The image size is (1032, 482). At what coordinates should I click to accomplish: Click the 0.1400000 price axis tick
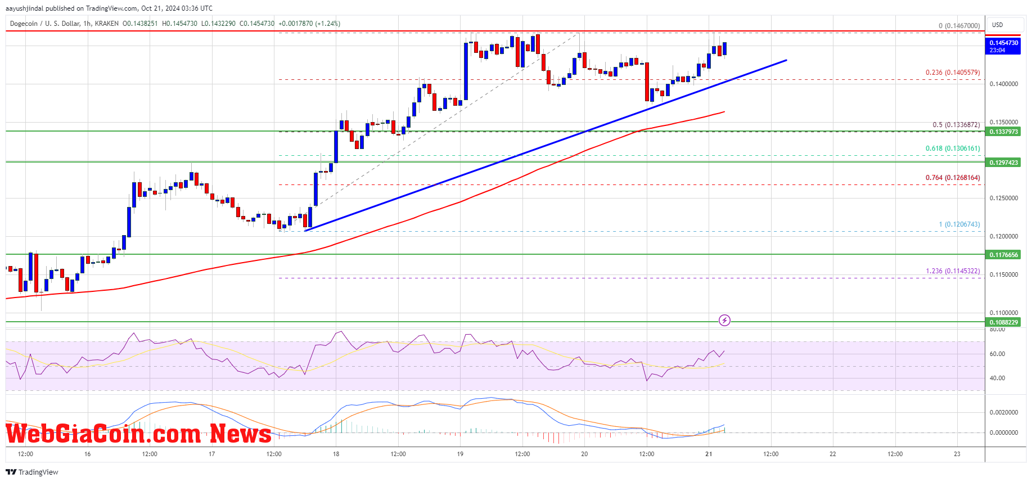(x=1004, y=84)
